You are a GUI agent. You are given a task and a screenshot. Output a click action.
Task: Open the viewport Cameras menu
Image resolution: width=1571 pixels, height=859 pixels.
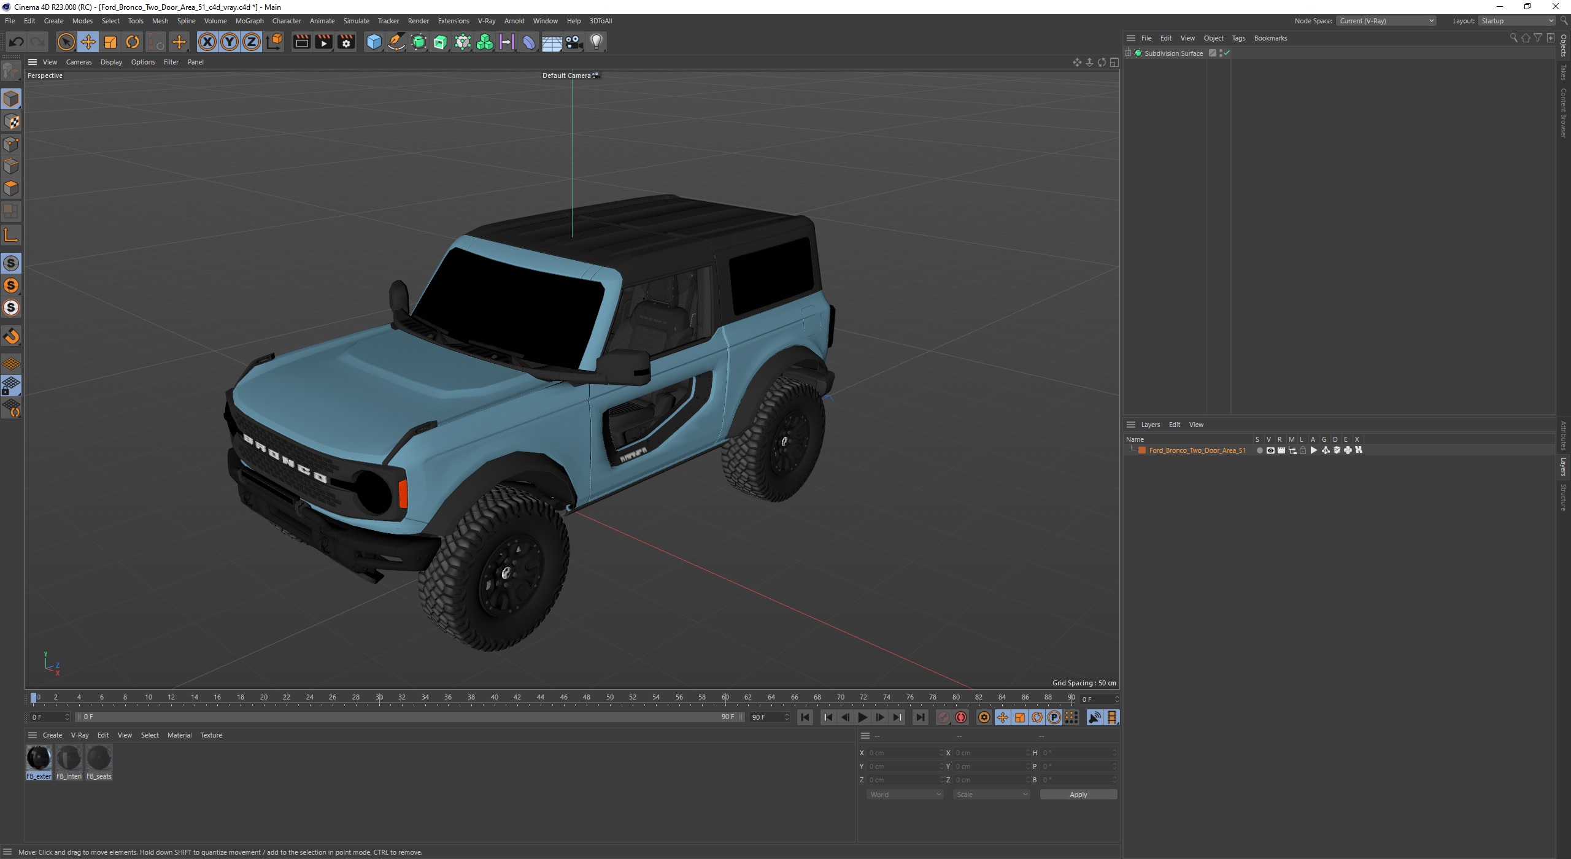[x=79, y=62]
